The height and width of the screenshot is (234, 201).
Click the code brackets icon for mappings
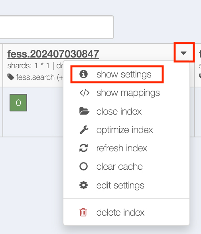(85, 93)
